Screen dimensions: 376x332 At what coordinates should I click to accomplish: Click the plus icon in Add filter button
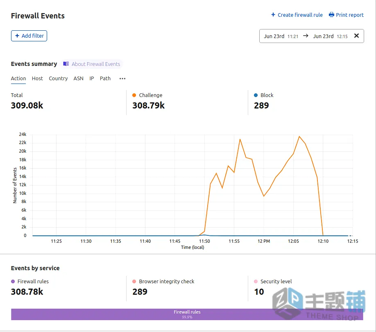point(17,36)
